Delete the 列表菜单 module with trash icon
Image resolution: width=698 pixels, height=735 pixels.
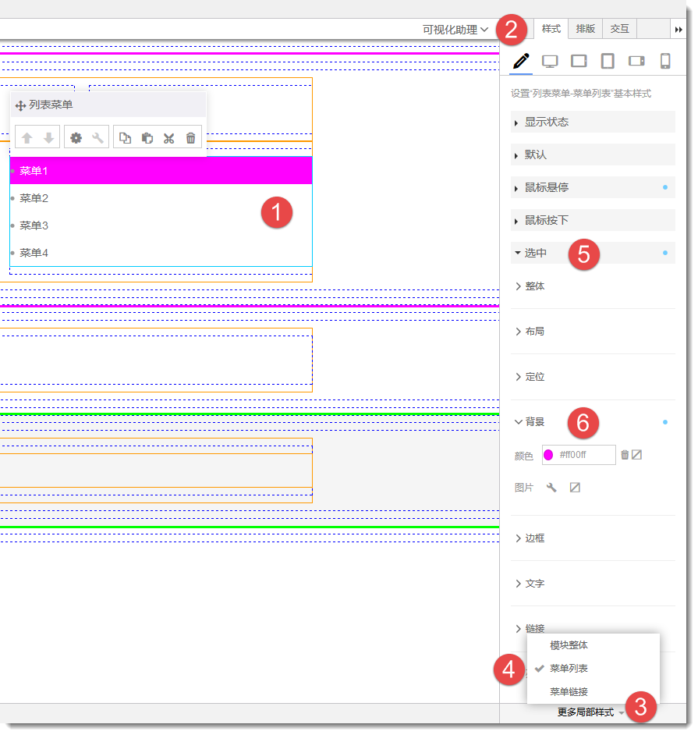coord(190,138)
